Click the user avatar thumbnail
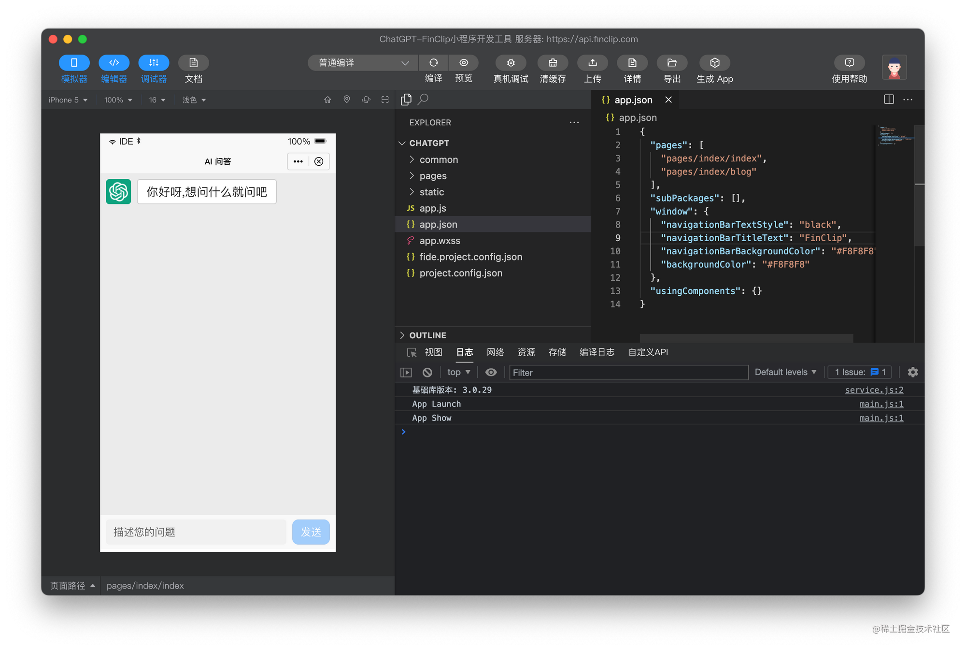This screenshot has height=650, width=966. coord(894,67)
